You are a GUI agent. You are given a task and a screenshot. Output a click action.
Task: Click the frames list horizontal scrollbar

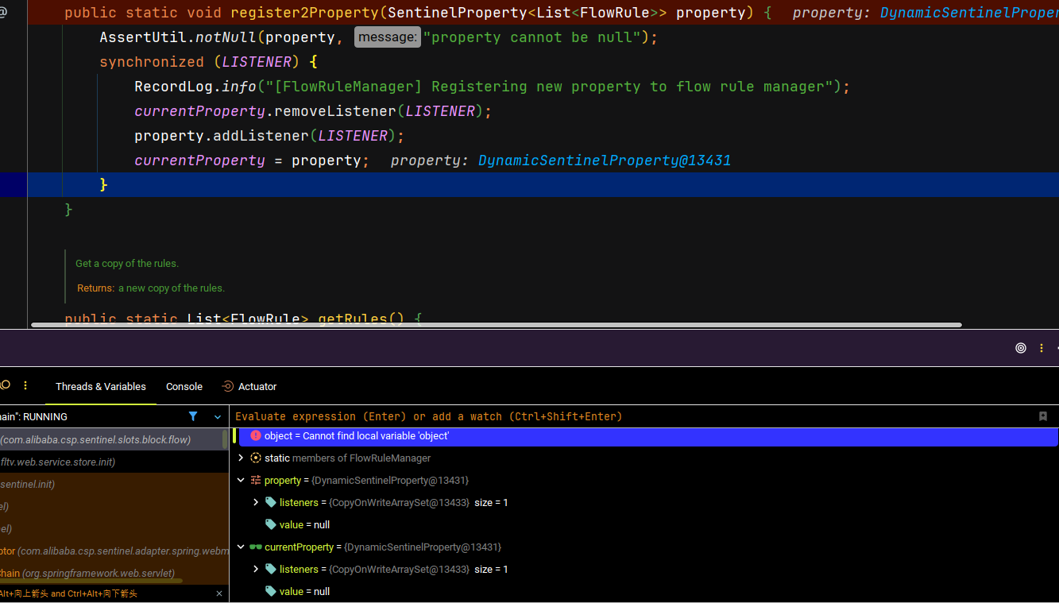point(91,581)
